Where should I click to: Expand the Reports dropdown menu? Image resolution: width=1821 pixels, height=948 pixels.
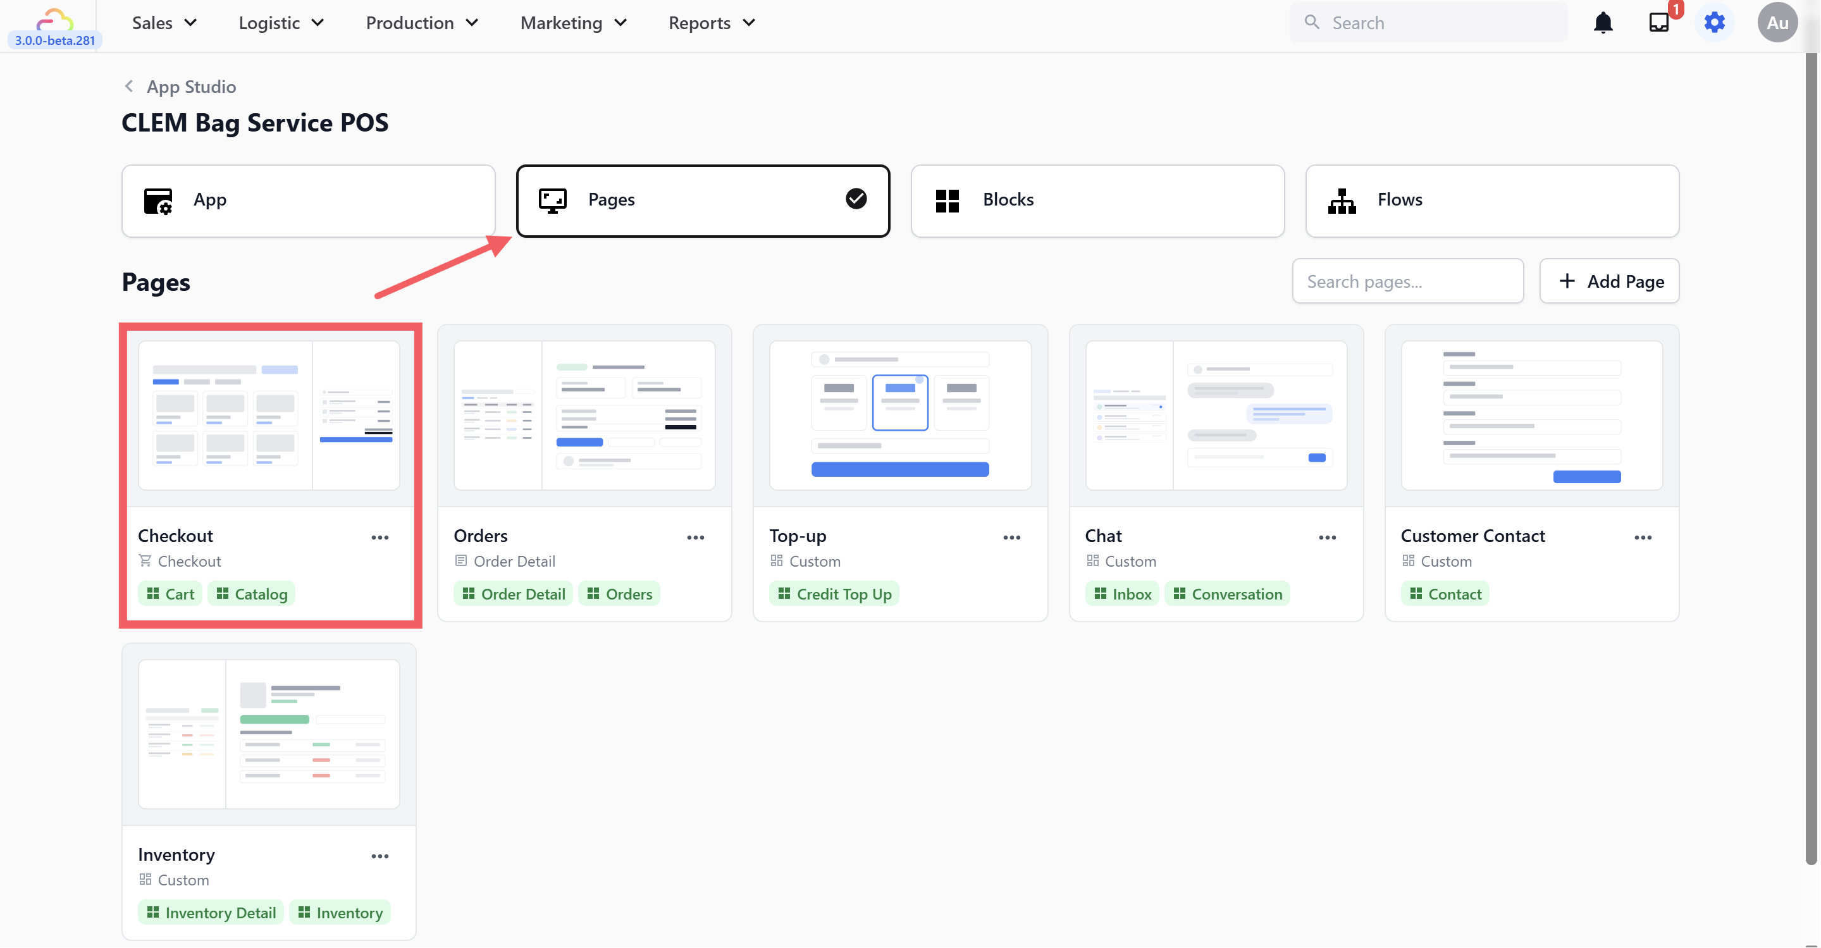click(x=712, y=23)
